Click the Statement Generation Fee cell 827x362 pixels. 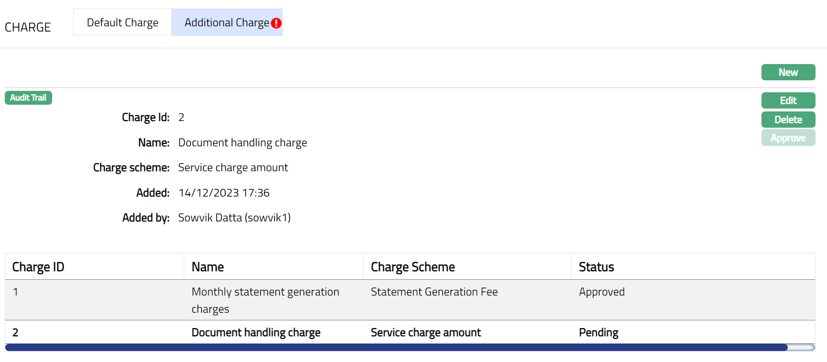point(434,292)
